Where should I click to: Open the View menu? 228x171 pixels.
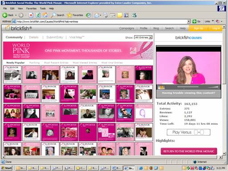point(20,8)
